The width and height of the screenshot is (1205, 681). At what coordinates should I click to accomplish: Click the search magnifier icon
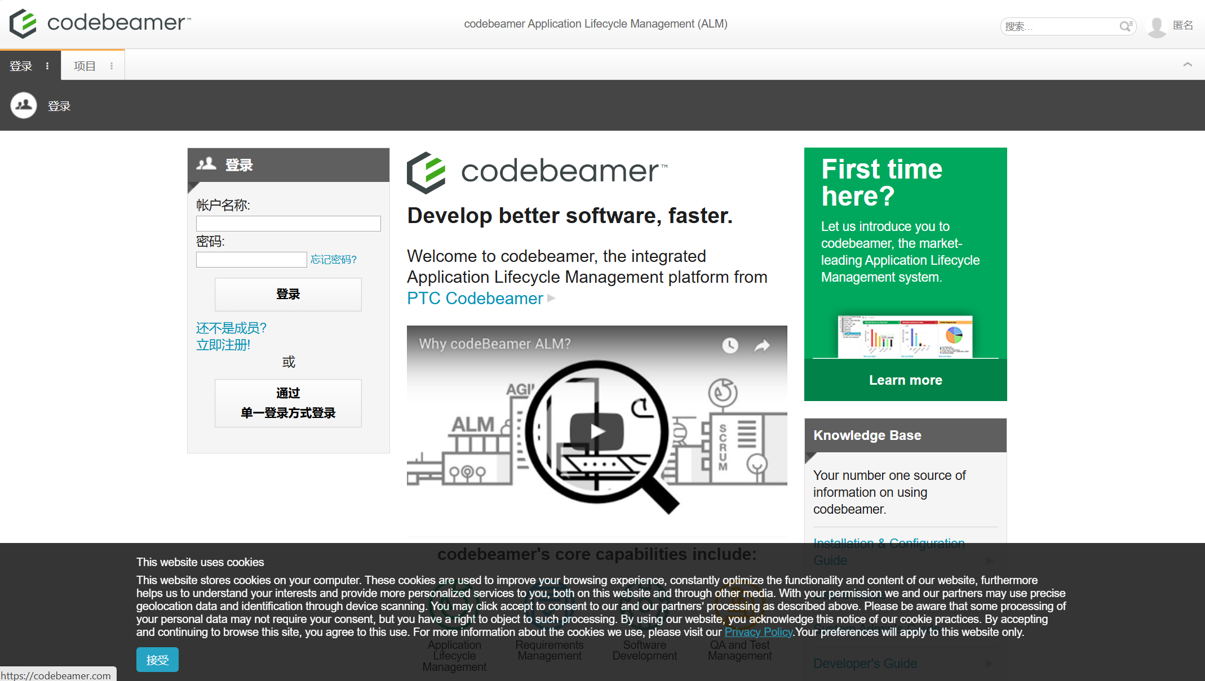click(x=1125, y=26)
